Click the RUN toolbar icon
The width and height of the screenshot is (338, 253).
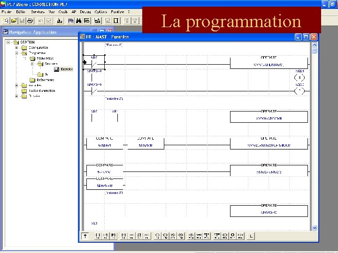[x=127, y=21]
